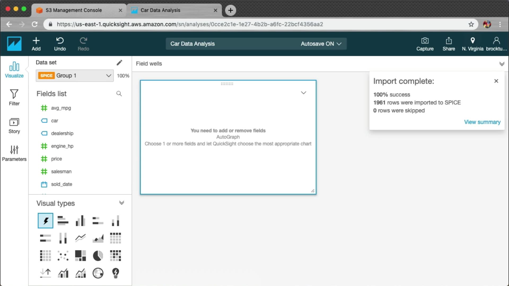Open the visual's menu chevron
The height and width of the screenshot is (286, 509).
(304, 93)
